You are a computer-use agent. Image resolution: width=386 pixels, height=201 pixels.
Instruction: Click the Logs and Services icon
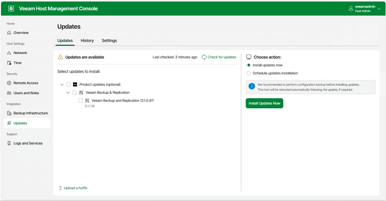[9, 143]
